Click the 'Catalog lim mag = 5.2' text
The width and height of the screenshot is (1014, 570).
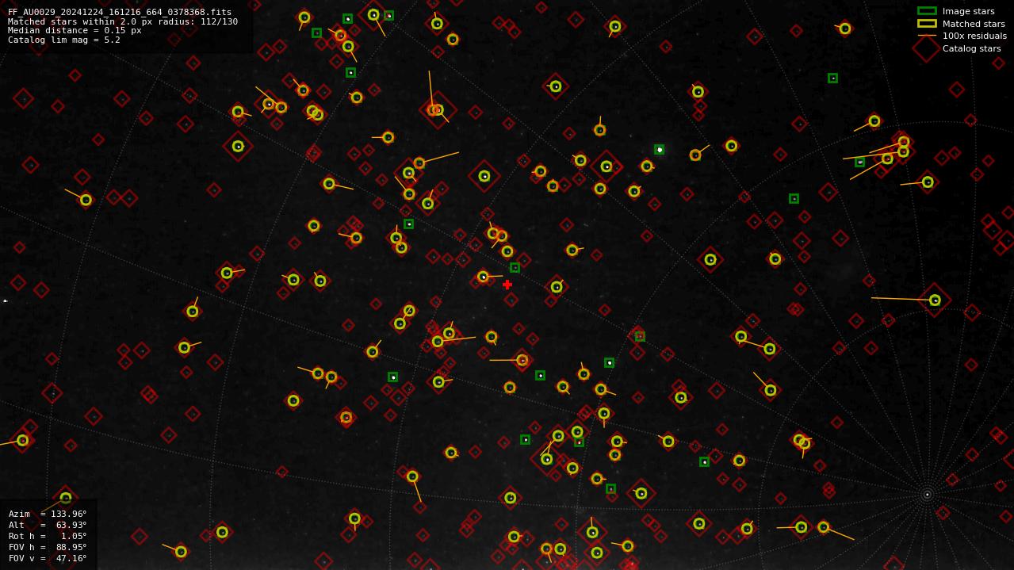[64, 40]
